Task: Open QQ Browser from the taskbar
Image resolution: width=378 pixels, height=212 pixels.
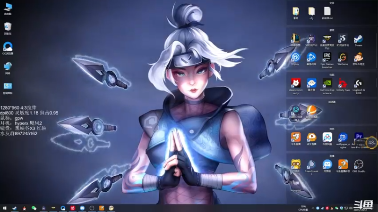Action: [63, 208]
